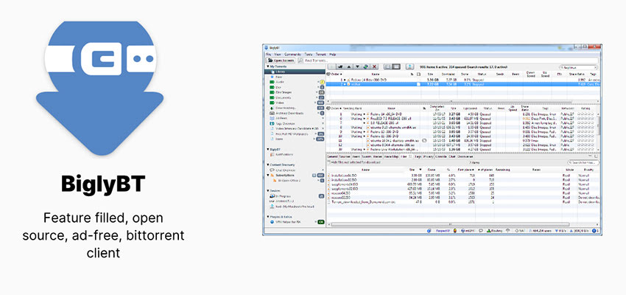Sort top list by Share Ratio column
Screen dimensions: 626x295
click(x=577, y=74)
